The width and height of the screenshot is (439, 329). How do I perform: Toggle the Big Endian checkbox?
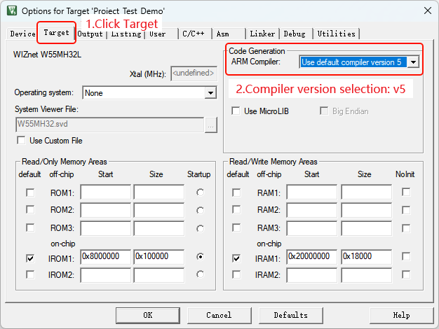pos(324,111)
